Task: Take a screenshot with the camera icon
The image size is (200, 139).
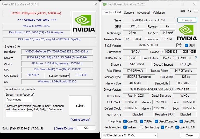Action: pos(183,11)
